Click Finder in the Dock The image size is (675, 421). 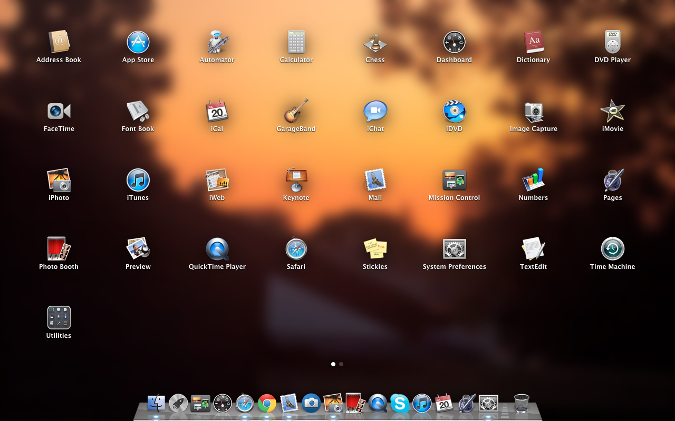point(156,404)
